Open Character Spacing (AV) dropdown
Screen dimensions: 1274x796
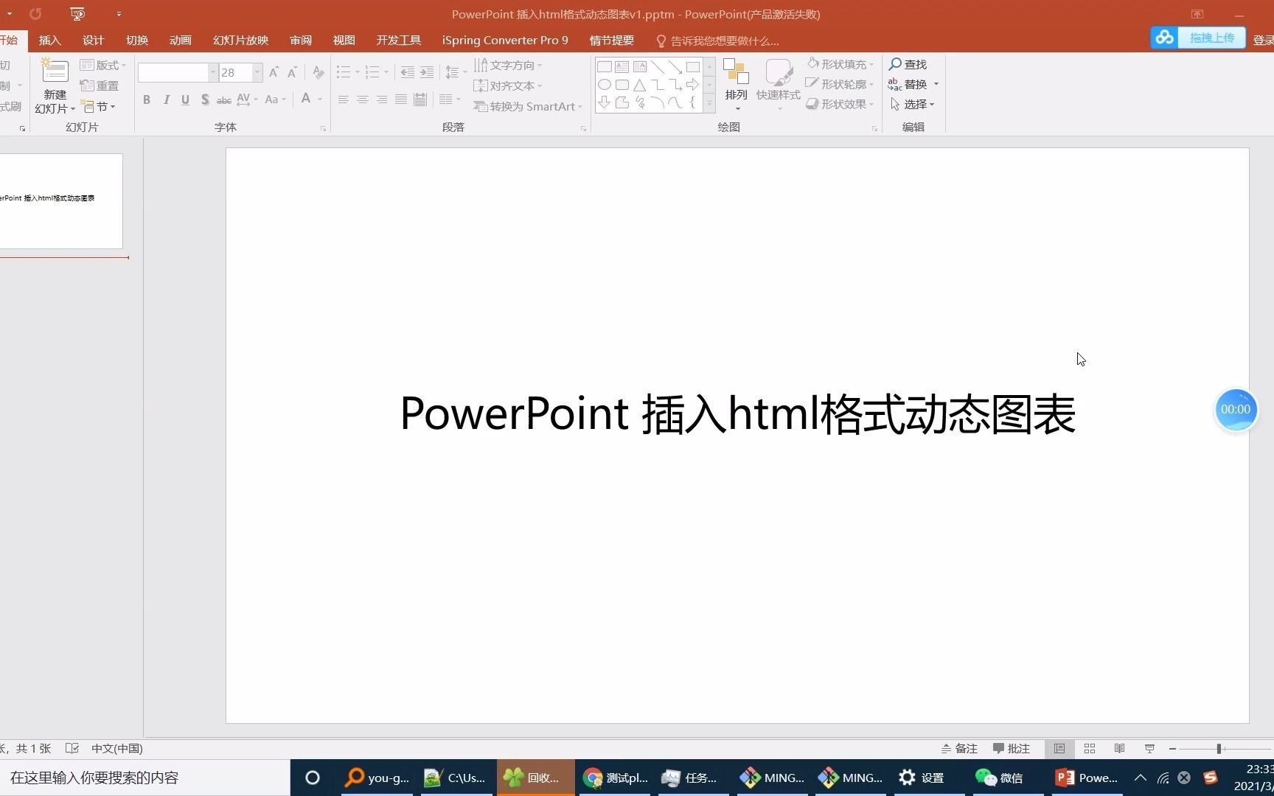pyautogui.click(x=247, y=99)
